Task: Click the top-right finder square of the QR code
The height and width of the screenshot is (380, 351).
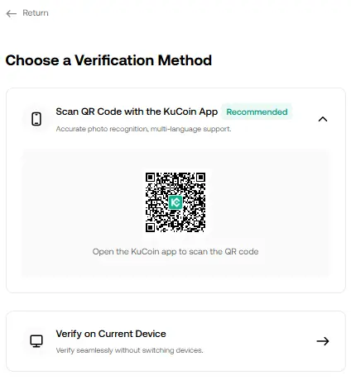Action: [x=200, y=178]
